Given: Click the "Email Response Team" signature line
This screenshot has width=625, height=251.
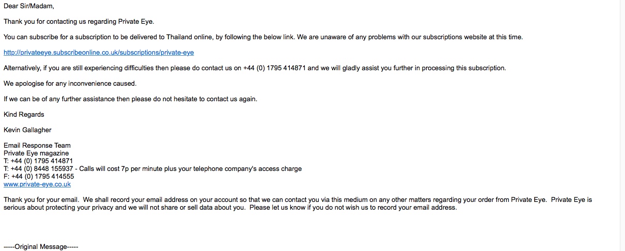Looking at the screenshot, I should [x=37, y=146].
